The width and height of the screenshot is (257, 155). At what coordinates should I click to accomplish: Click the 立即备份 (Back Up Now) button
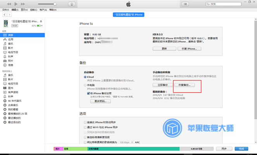point(163,85)
